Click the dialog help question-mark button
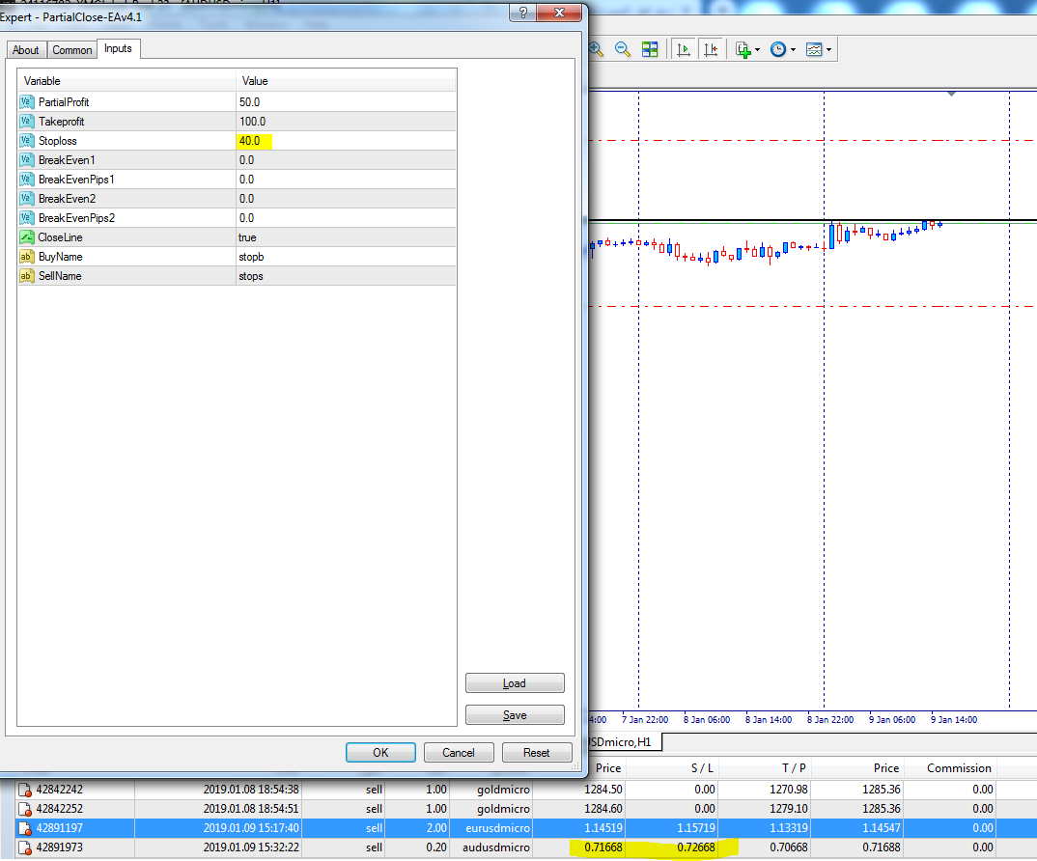The height and width of the screenshot is (861, 1037). coord(522,13)
